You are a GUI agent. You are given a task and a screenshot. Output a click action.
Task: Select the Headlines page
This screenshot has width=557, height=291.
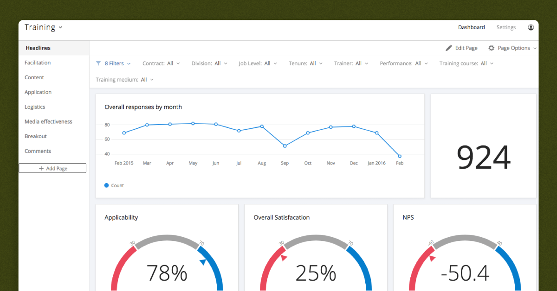tap(54, 48)
